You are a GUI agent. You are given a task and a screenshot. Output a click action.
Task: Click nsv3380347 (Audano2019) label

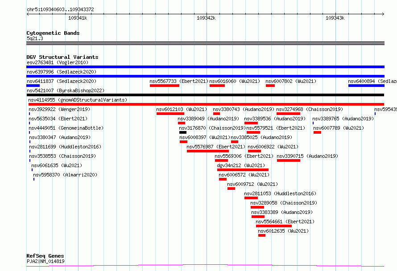(x=60, y=137)
